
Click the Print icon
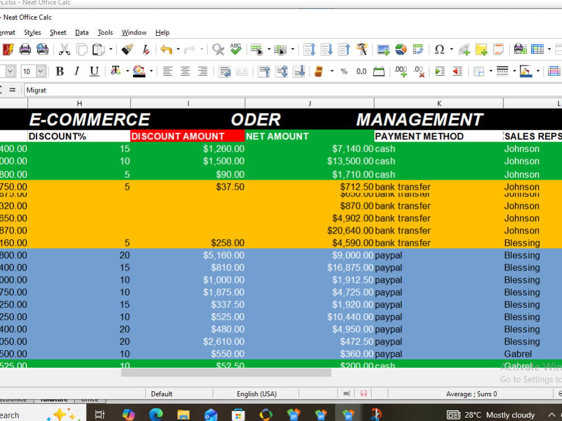(25, 49)
